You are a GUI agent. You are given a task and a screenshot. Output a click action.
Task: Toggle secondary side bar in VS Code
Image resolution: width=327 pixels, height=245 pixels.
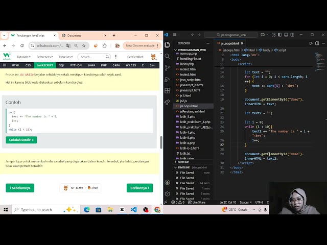tap(292, 35)
